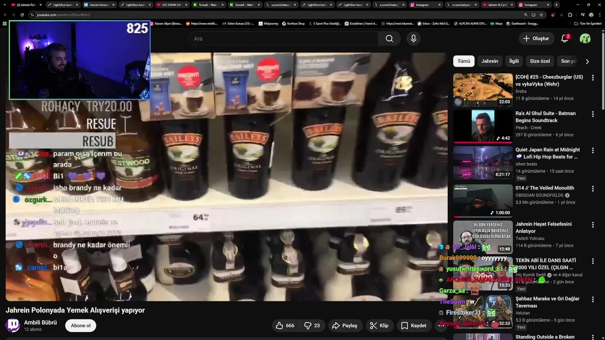
Task: Open the Extensions puzzle icon
Action: tap(570, 15)
